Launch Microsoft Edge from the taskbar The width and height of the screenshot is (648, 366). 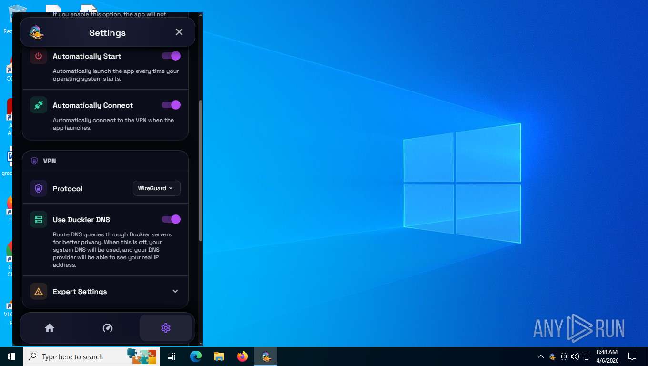(196, 356)
